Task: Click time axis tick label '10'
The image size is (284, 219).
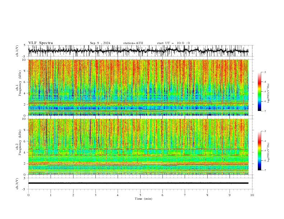Action: click(252, 195)
